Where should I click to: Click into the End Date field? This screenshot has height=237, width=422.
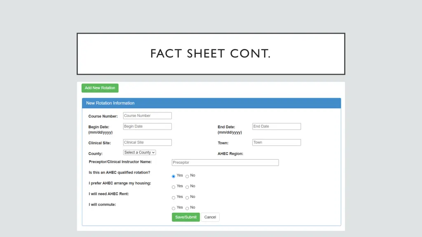(x=276, y=127)
